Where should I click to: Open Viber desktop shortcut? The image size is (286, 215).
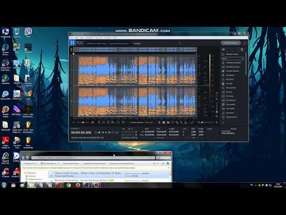point(28,32)
